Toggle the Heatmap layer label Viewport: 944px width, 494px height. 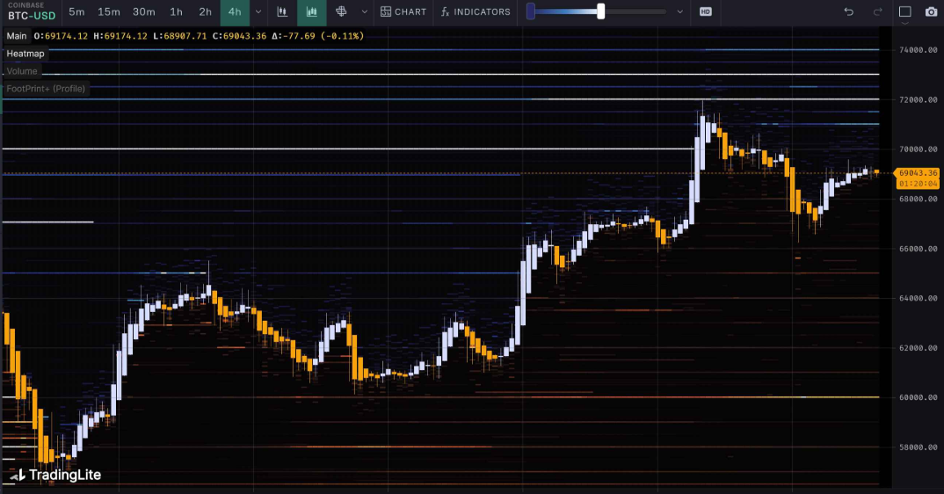25,54
